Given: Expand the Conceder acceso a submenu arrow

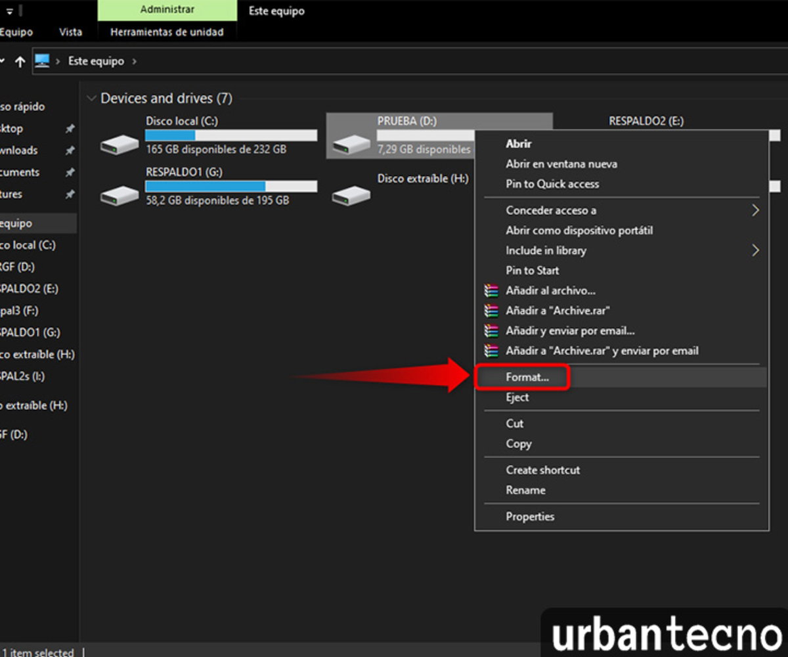Looking at the screenshot, I should (755, 210).
